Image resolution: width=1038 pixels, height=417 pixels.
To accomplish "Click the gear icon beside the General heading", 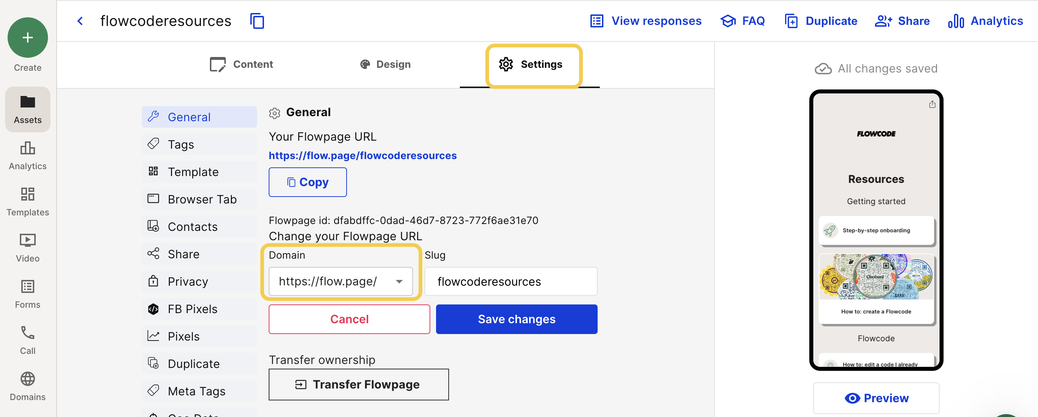I will [x=274, y=113].
